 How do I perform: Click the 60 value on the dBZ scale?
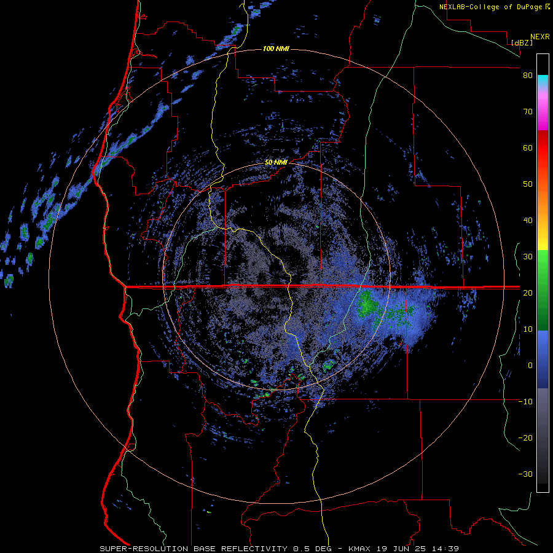[528, 147]
